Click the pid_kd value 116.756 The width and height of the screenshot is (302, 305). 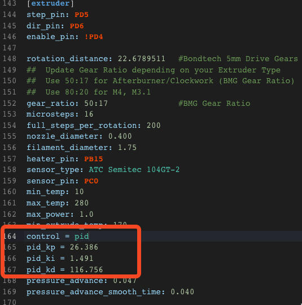(86, 270)
